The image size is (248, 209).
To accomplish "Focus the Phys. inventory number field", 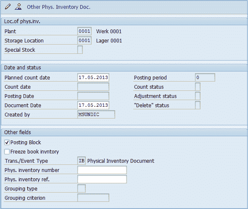I will coord(102,170).
